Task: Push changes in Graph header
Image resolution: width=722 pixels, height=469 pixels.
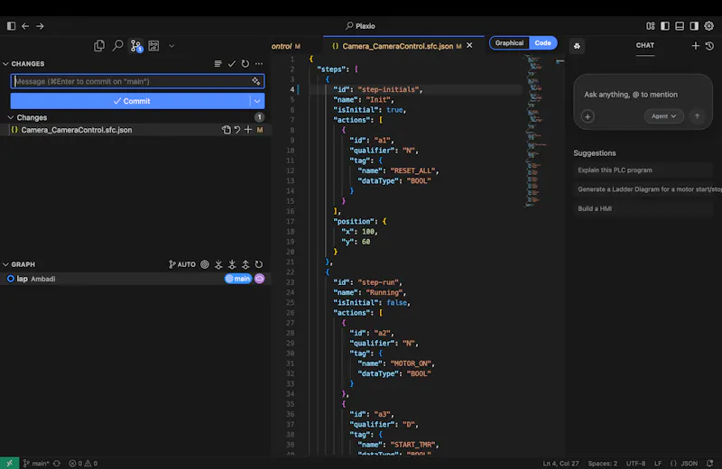Action: pyautogui.click(x=245, y=264)
